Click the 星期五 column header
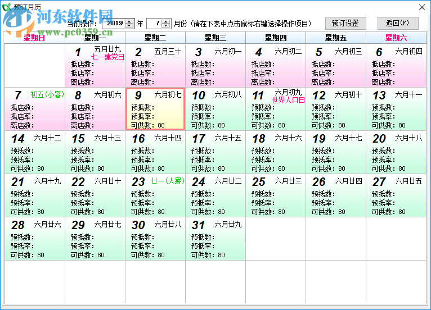Image resolution: width=431 pixels, height=310 pixels. [x=336, y=38]
